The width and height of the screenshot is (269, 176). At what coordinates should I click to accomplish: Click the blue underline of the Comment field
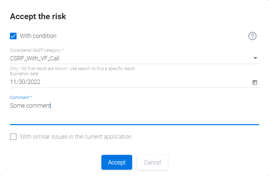click(133, 124)
